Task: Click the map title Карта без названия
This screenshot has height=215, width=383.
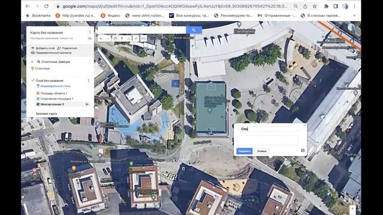Action: [47, 33]
